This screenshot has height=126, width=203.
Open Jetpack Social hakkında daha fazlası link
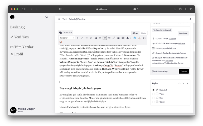pyautogui.click(x=168, y=63)
